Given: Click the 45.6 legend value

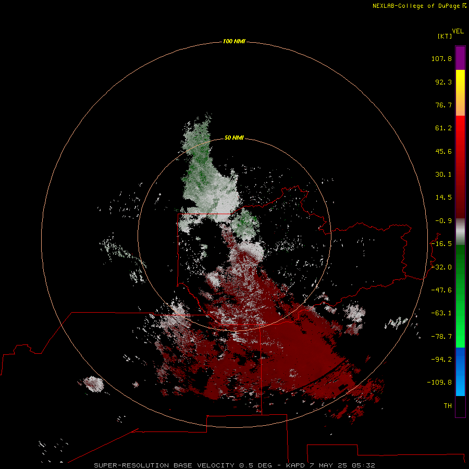Looking at the screenshot, I should (443, 151).
